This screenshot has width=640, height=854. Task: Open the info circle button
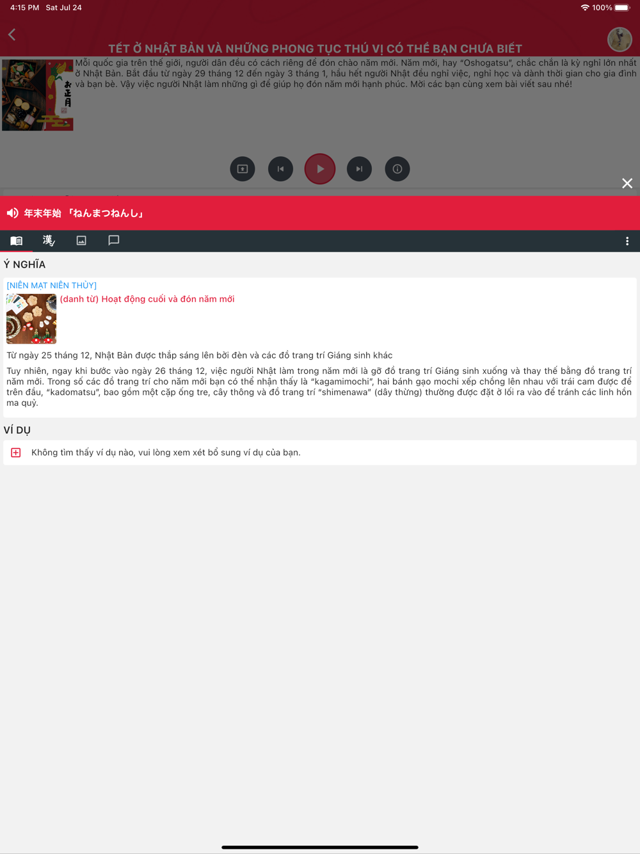[x=397, y=169]
